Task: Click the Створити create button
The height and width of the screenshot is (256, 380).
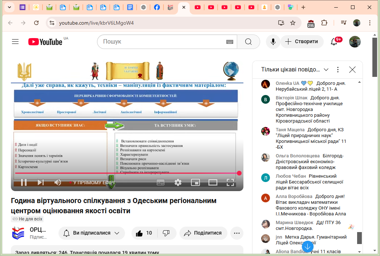Action: [x=302, y=42]
